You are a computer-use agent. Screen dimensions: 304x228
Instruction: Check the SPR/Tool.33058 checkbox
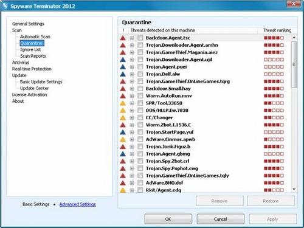tap(140, 103)
